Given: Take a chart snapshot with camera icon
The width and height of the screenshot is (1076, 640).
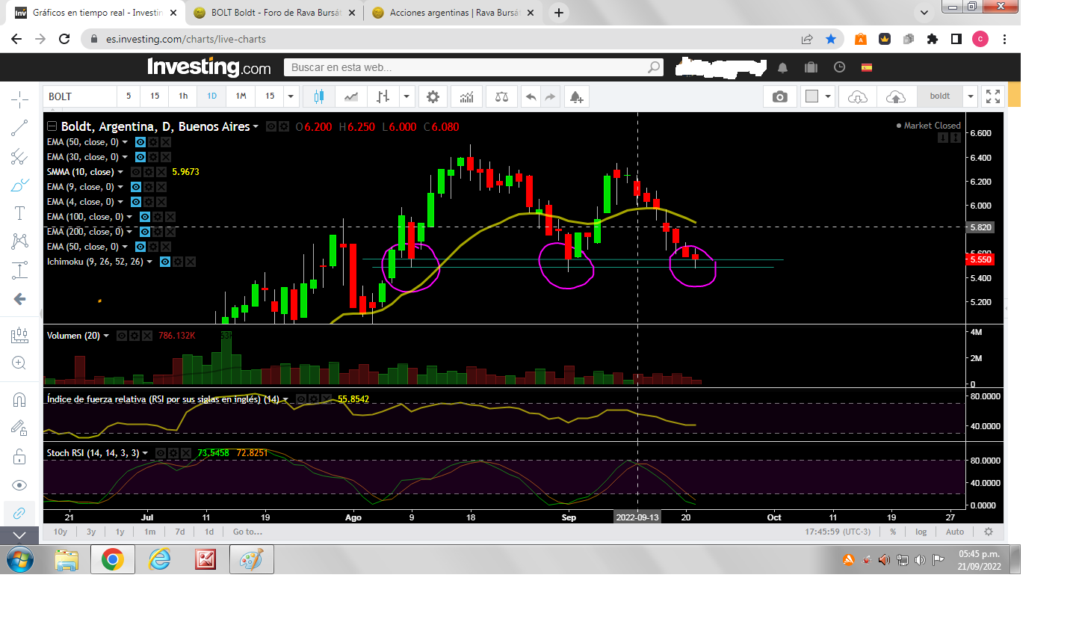Looking at the screenshot, I should pos(779,96).
